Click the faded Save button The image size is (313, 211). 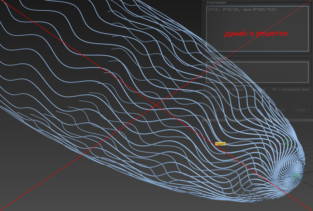(x=219, y=110)
